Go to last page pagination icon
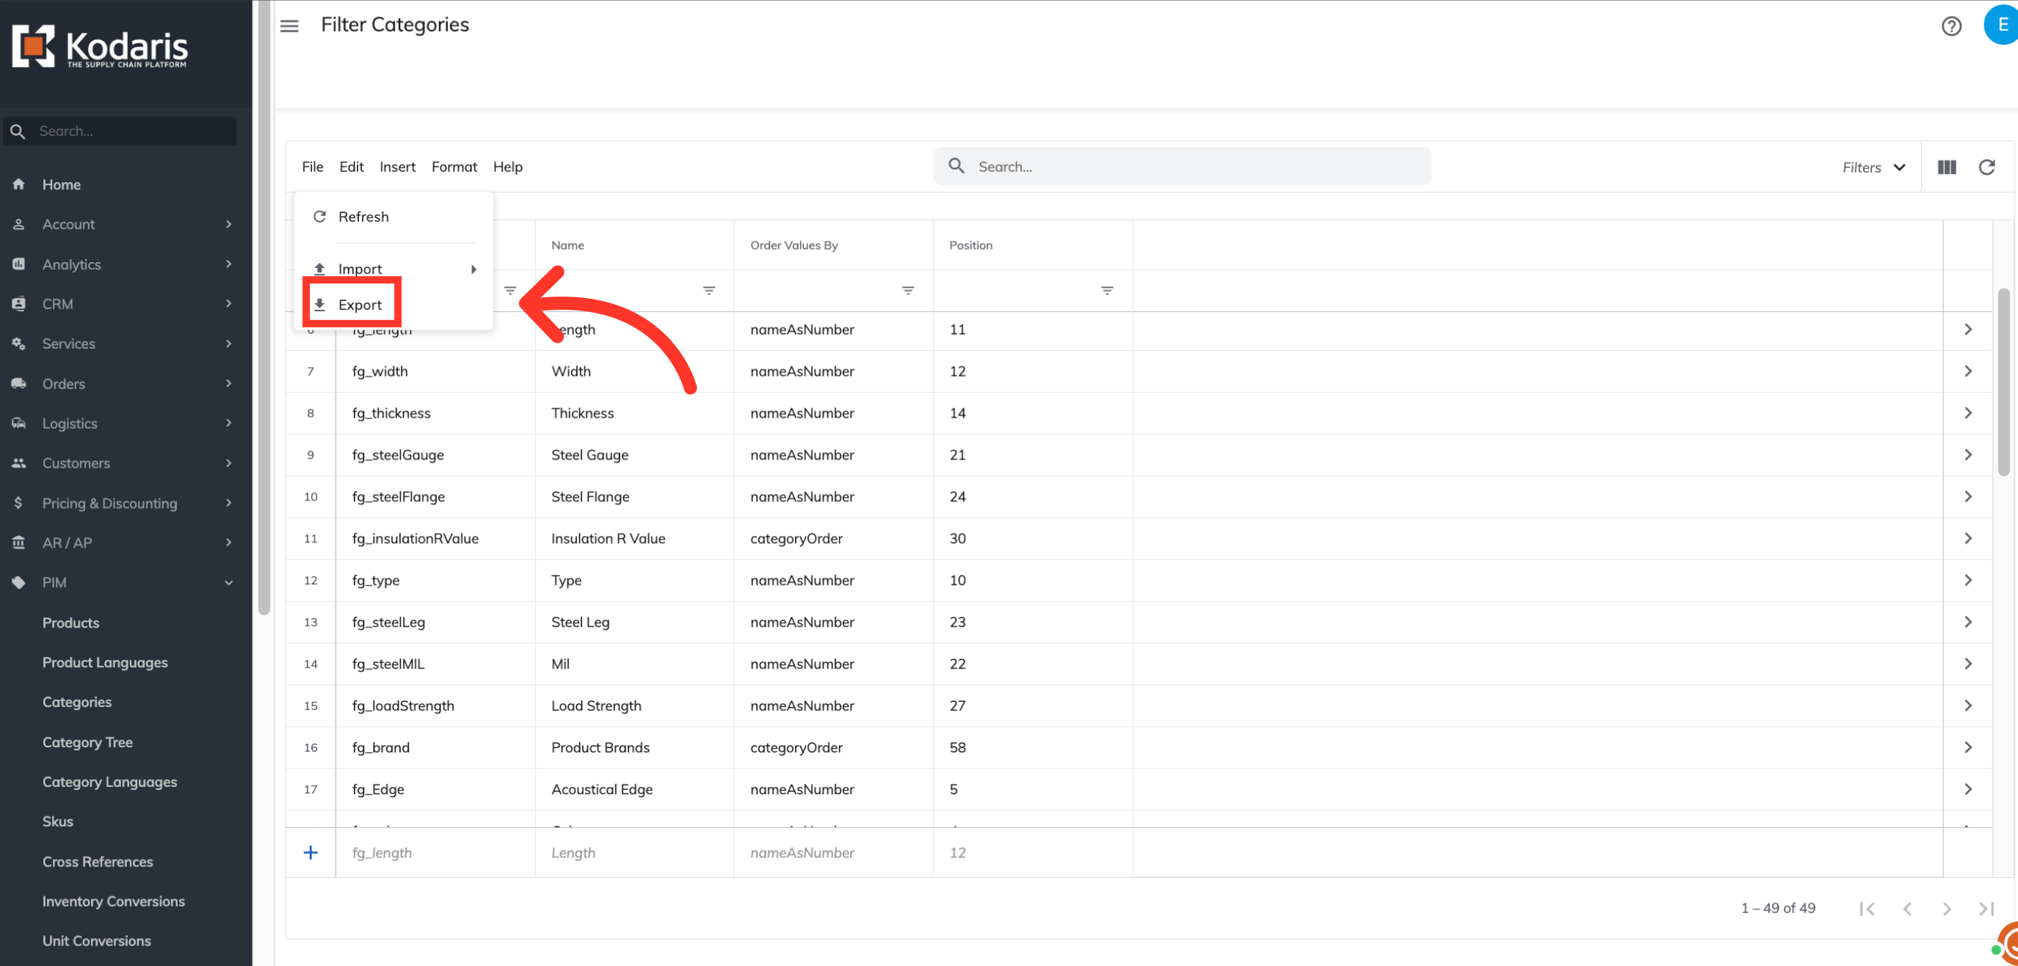This screenshot has width=2018, height=966. pyautogui.click(x=1986, y=909)
